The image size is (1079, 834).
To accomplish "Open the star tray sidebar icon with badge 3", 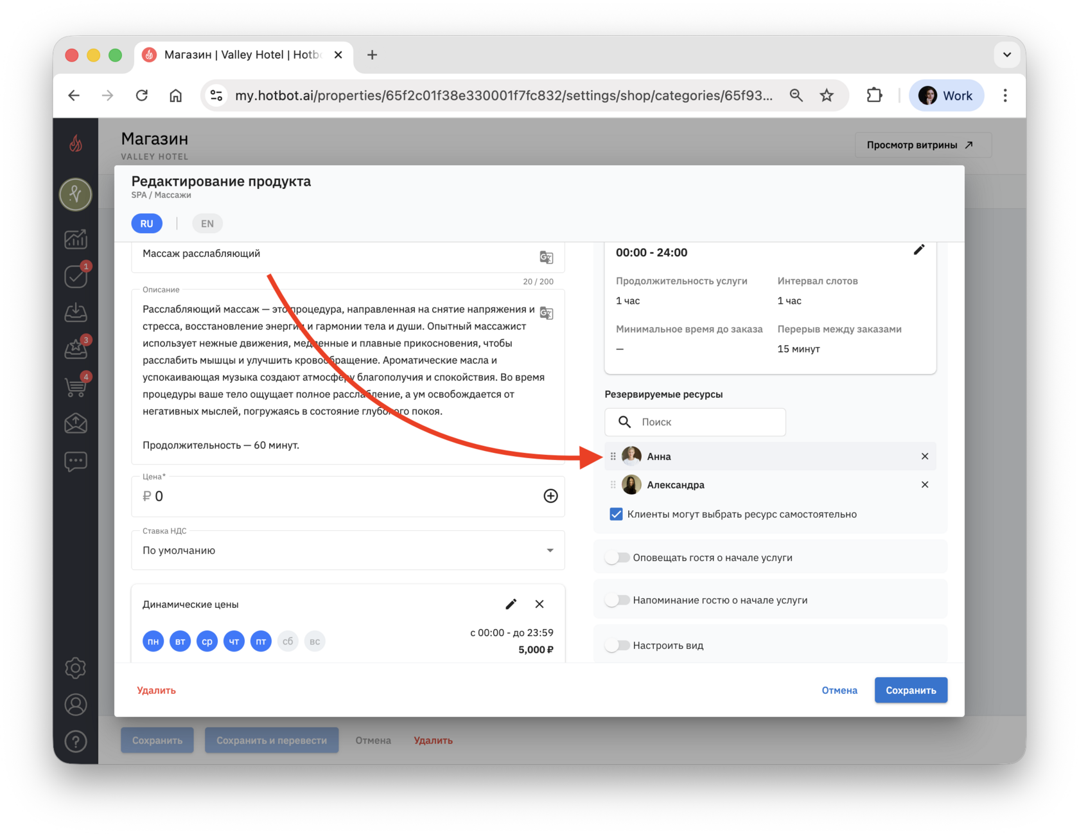I will click(x=76, y=349).
